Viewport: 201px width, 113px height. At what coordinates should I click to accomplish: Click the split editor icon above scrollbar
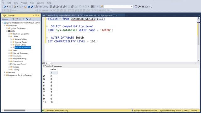coord(198,19)
